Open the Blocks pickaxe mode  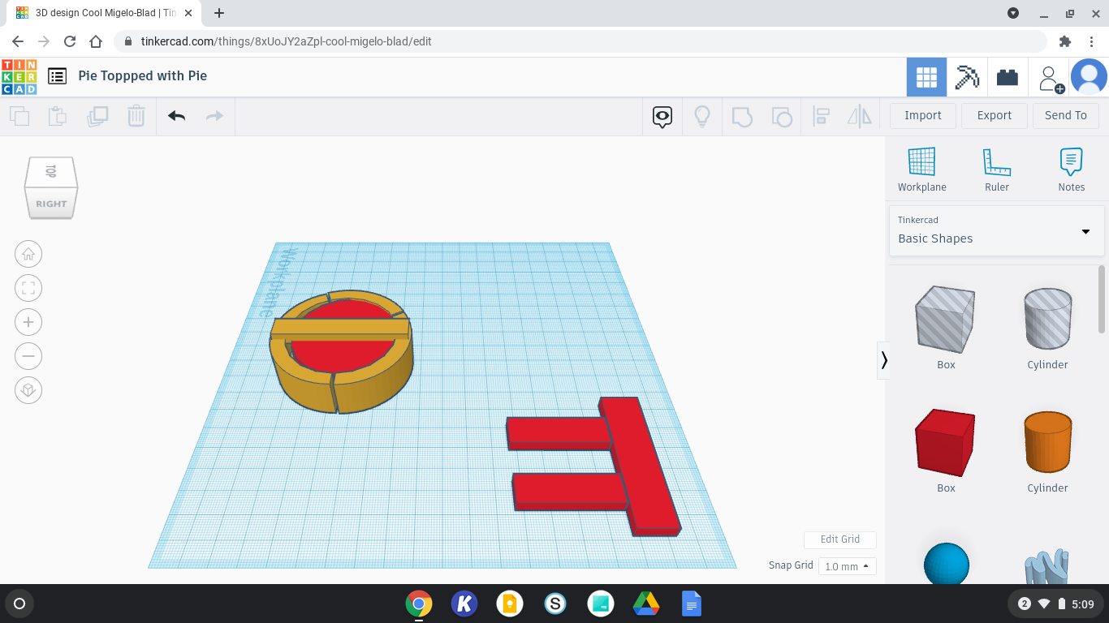point(967,77)
